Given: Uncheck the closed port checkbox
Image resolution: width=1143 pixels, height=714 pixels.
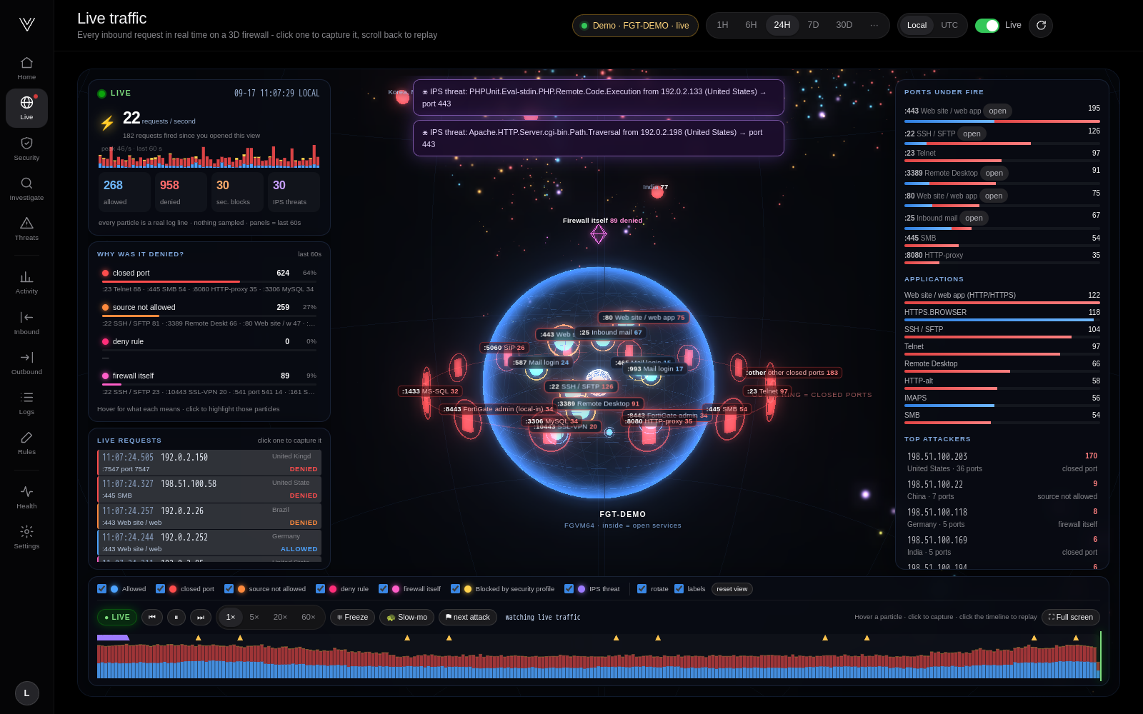Looking at the screenshot, I should [160, 589].
